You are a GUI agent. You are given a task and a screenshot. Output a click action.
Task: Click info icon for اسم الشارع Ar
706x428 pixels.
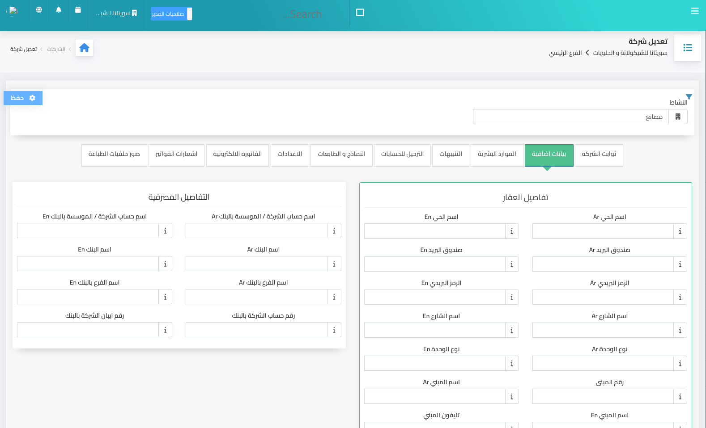pyautogui.click(x=680, y=330)
